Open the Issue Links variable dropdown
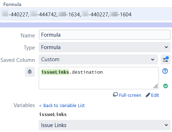The height and width of the screenshot is (132, 172). click(x=104, y=125)
